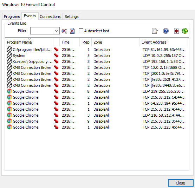Select Κεντρική διεργασία program row
Screen dimensions: 195x188
click(32, 61)
